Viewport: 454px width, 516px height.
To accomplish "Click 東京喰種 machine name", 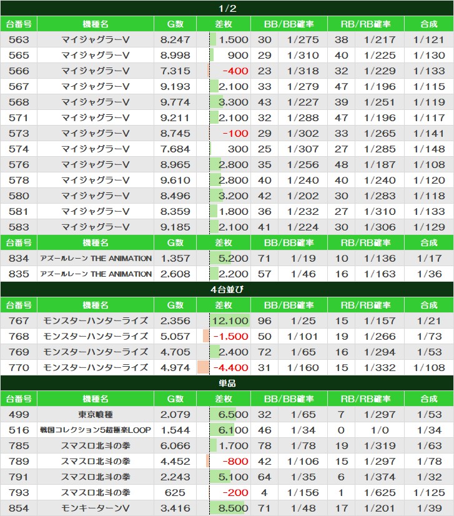I will click(x=96, y=415).
